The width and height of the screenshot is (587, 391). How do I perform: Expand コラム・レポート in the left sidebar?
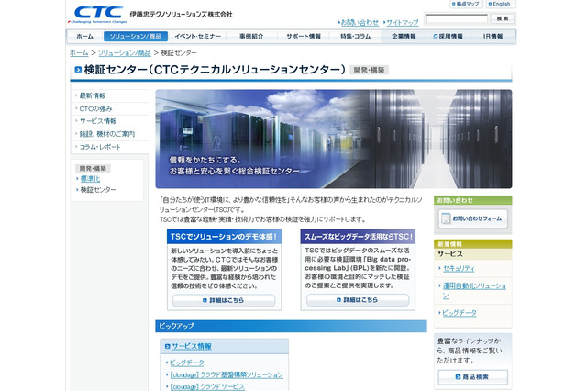(99, 147)
